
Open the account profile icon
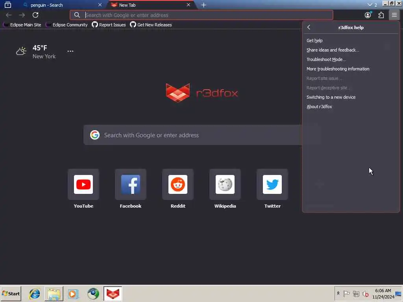pos(368,15)
